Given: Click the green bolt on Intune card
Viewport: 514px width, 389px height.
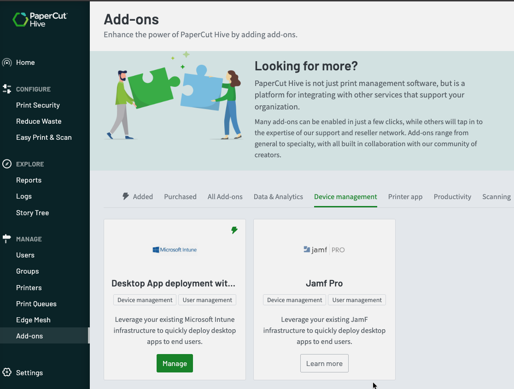Looking at the screenshot, I should [234, 230].
